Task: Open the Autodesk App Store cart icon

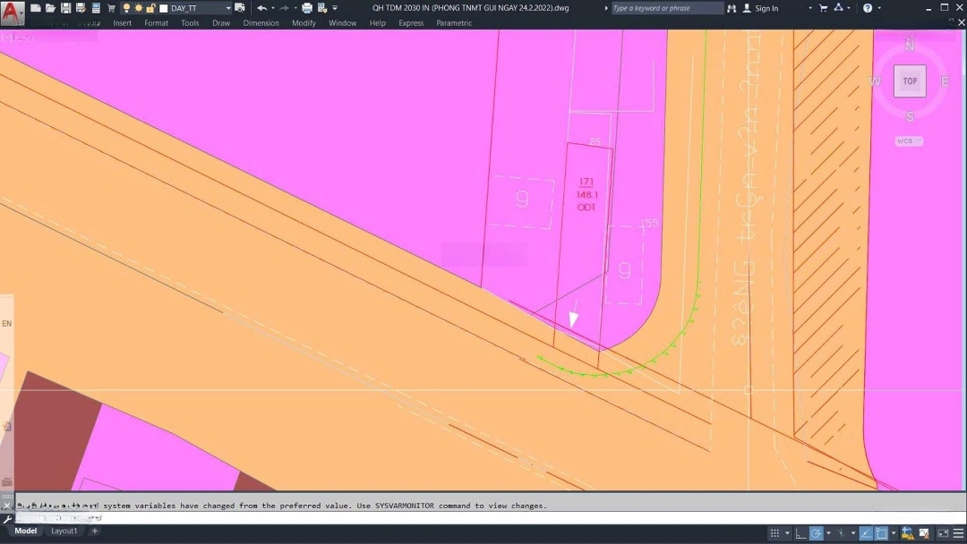Action: click(x=824, y=8)
